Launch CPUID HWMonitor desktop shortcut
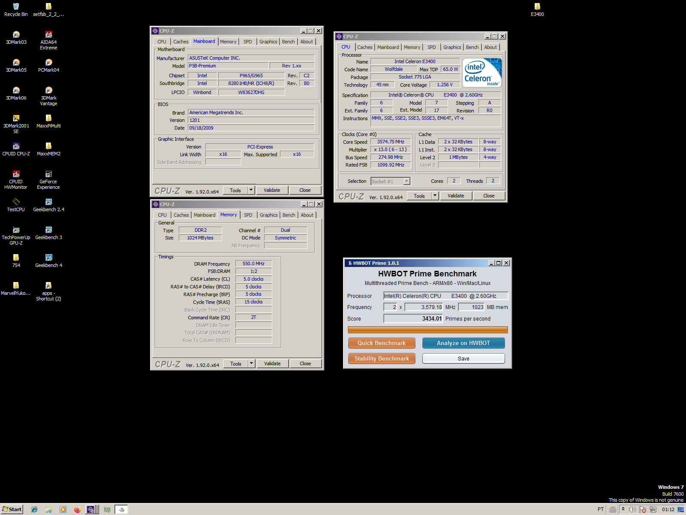Viewport: 686px width, 515px height. pos(16,179)
